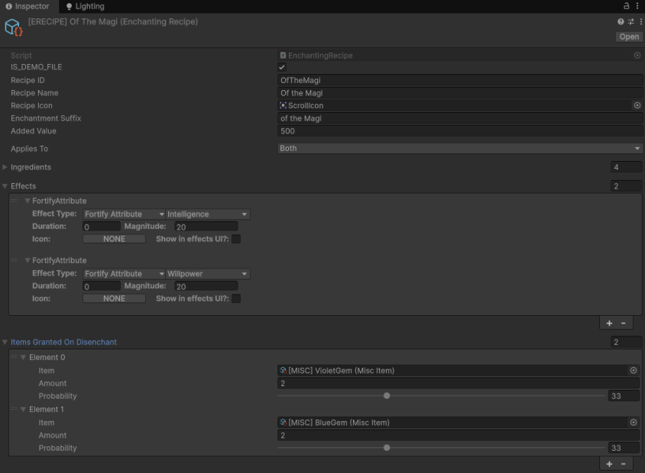Collapse Items Granted On Disenchant list
Screen dimensions: 645x473
coord(5,342)
